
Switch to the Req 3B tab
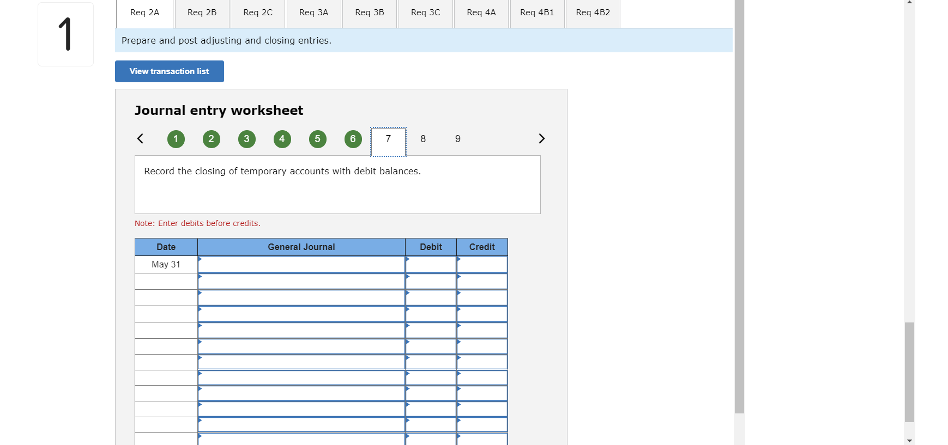tap(370, 14)
